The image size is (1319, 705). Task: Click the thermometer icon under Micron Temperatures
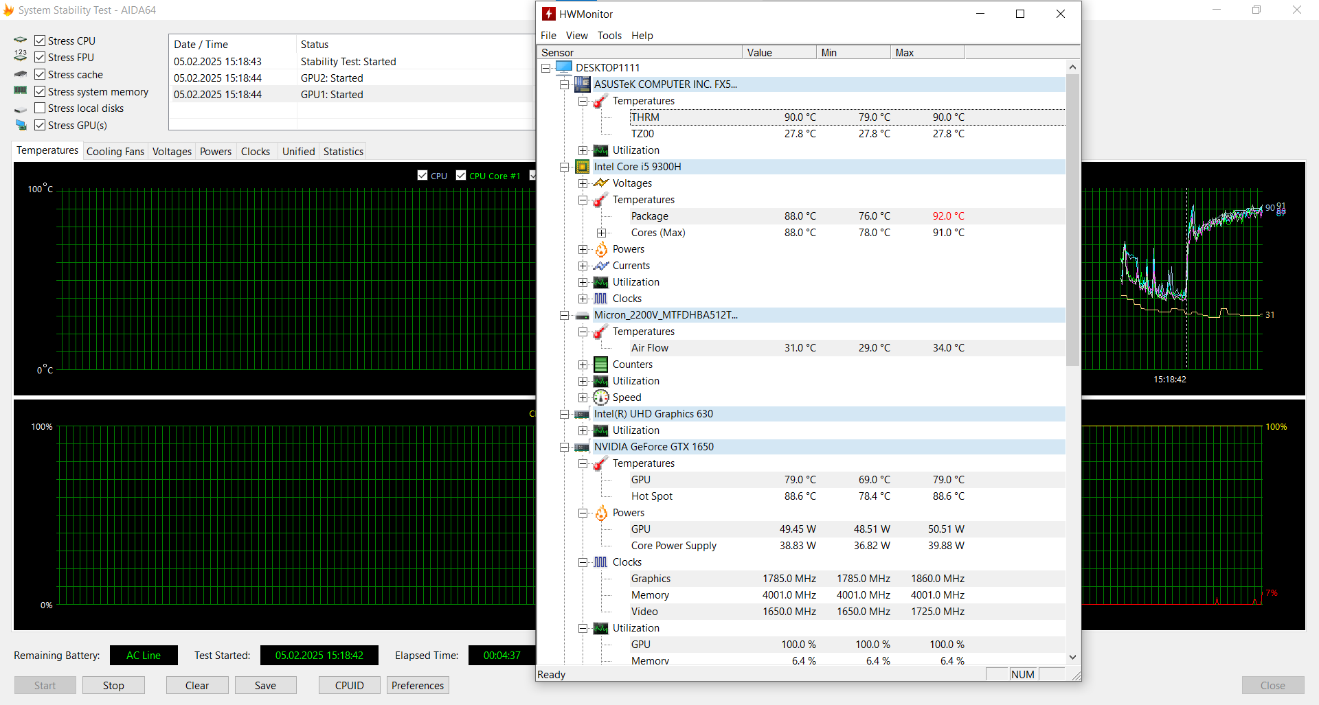click(x=600, y=332)
